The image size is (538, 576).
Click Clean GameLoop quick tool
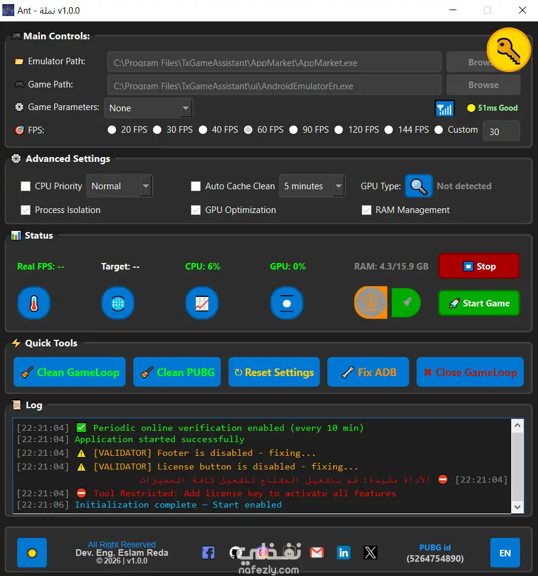point(70,372)
